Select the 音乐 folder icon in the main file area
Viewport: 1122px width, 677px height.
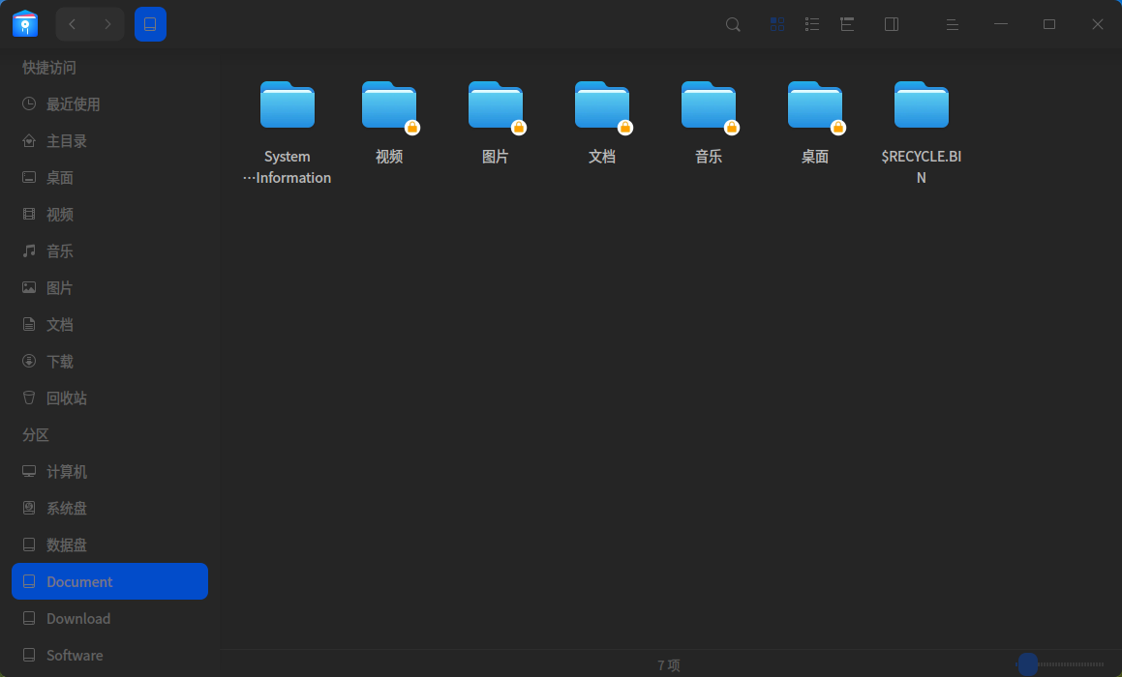tap(710, 105)
